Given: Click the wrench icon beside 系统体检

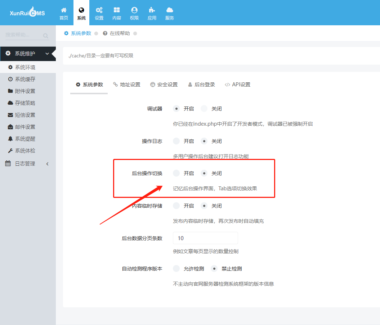Looking at the screenshot, I should 10,151.
